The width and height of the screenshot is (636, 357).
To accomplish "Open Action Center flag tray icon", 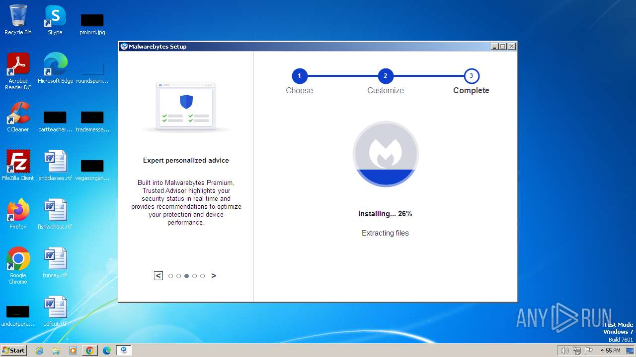I will click(x=589, y=351).
